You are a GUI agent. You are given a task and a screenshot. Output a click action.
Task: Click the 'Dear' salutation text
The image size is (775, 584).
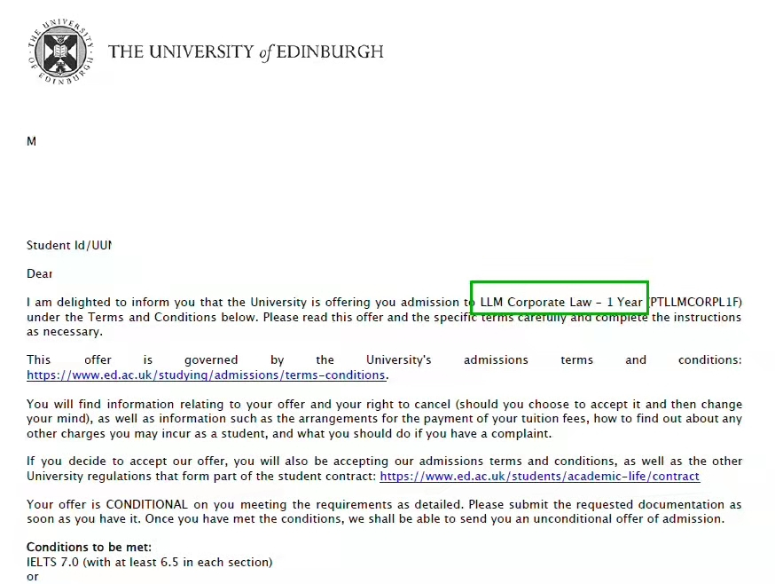coord(40,274)
